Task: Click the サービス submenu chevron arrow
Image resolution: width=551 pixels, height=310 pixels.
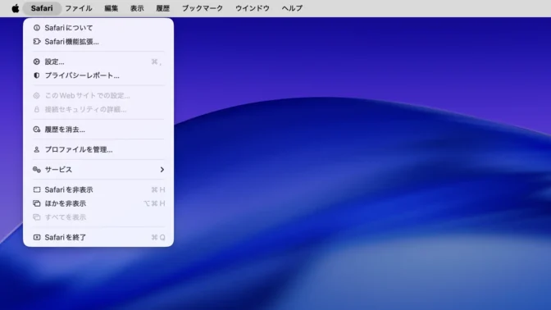Action: pos(162,170)
